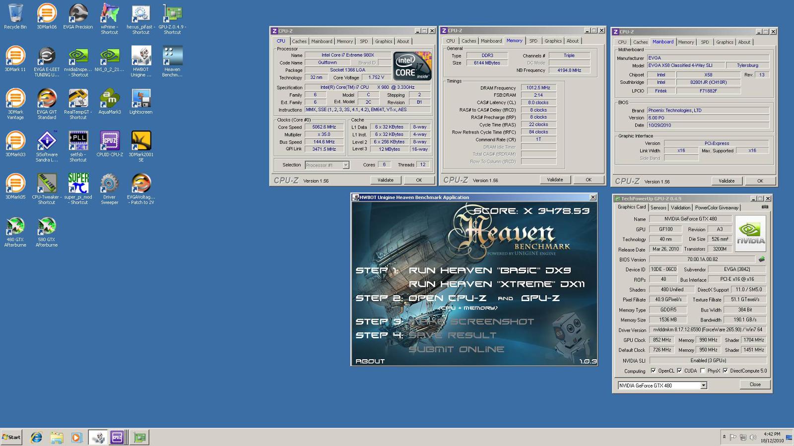This screenshot has width=794, height=446.
Task: Open SPD tab in Memory CPU-Z window
Action: 533,41
